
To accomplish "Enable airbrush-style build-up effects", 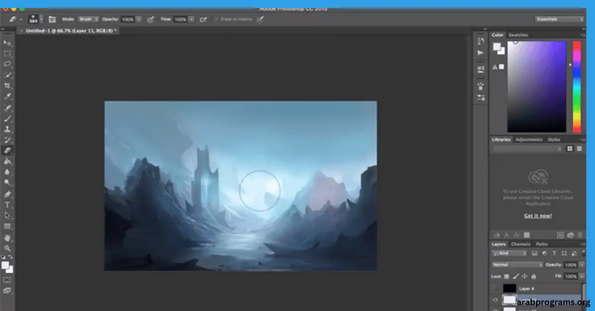I will [203, 19].
